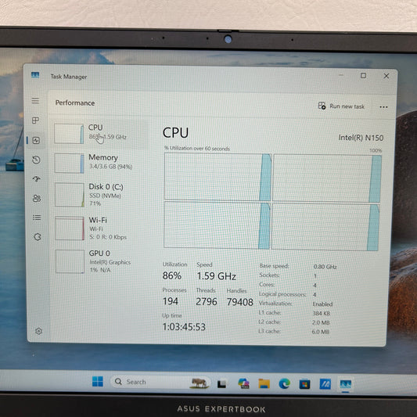Click the taskbar Search box
This screenshot has width=417, height=417.
(160, 382)
